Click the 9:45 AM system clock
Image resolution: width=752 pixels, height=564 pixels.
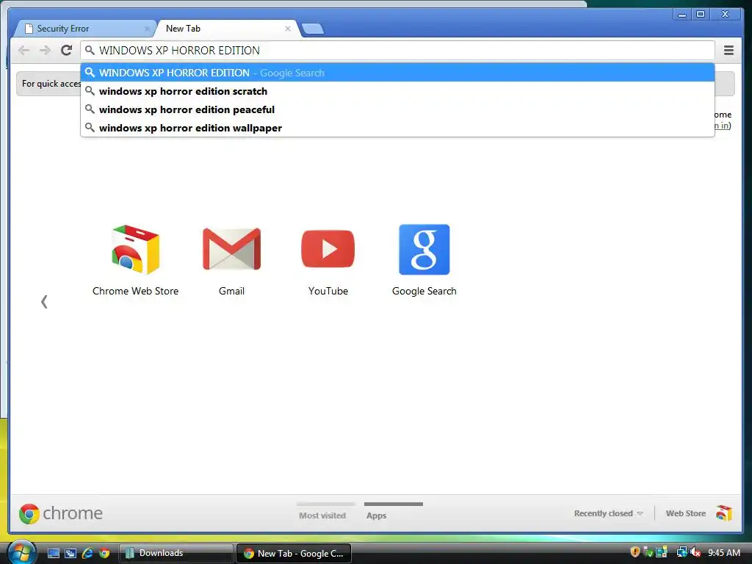(724, 552)
